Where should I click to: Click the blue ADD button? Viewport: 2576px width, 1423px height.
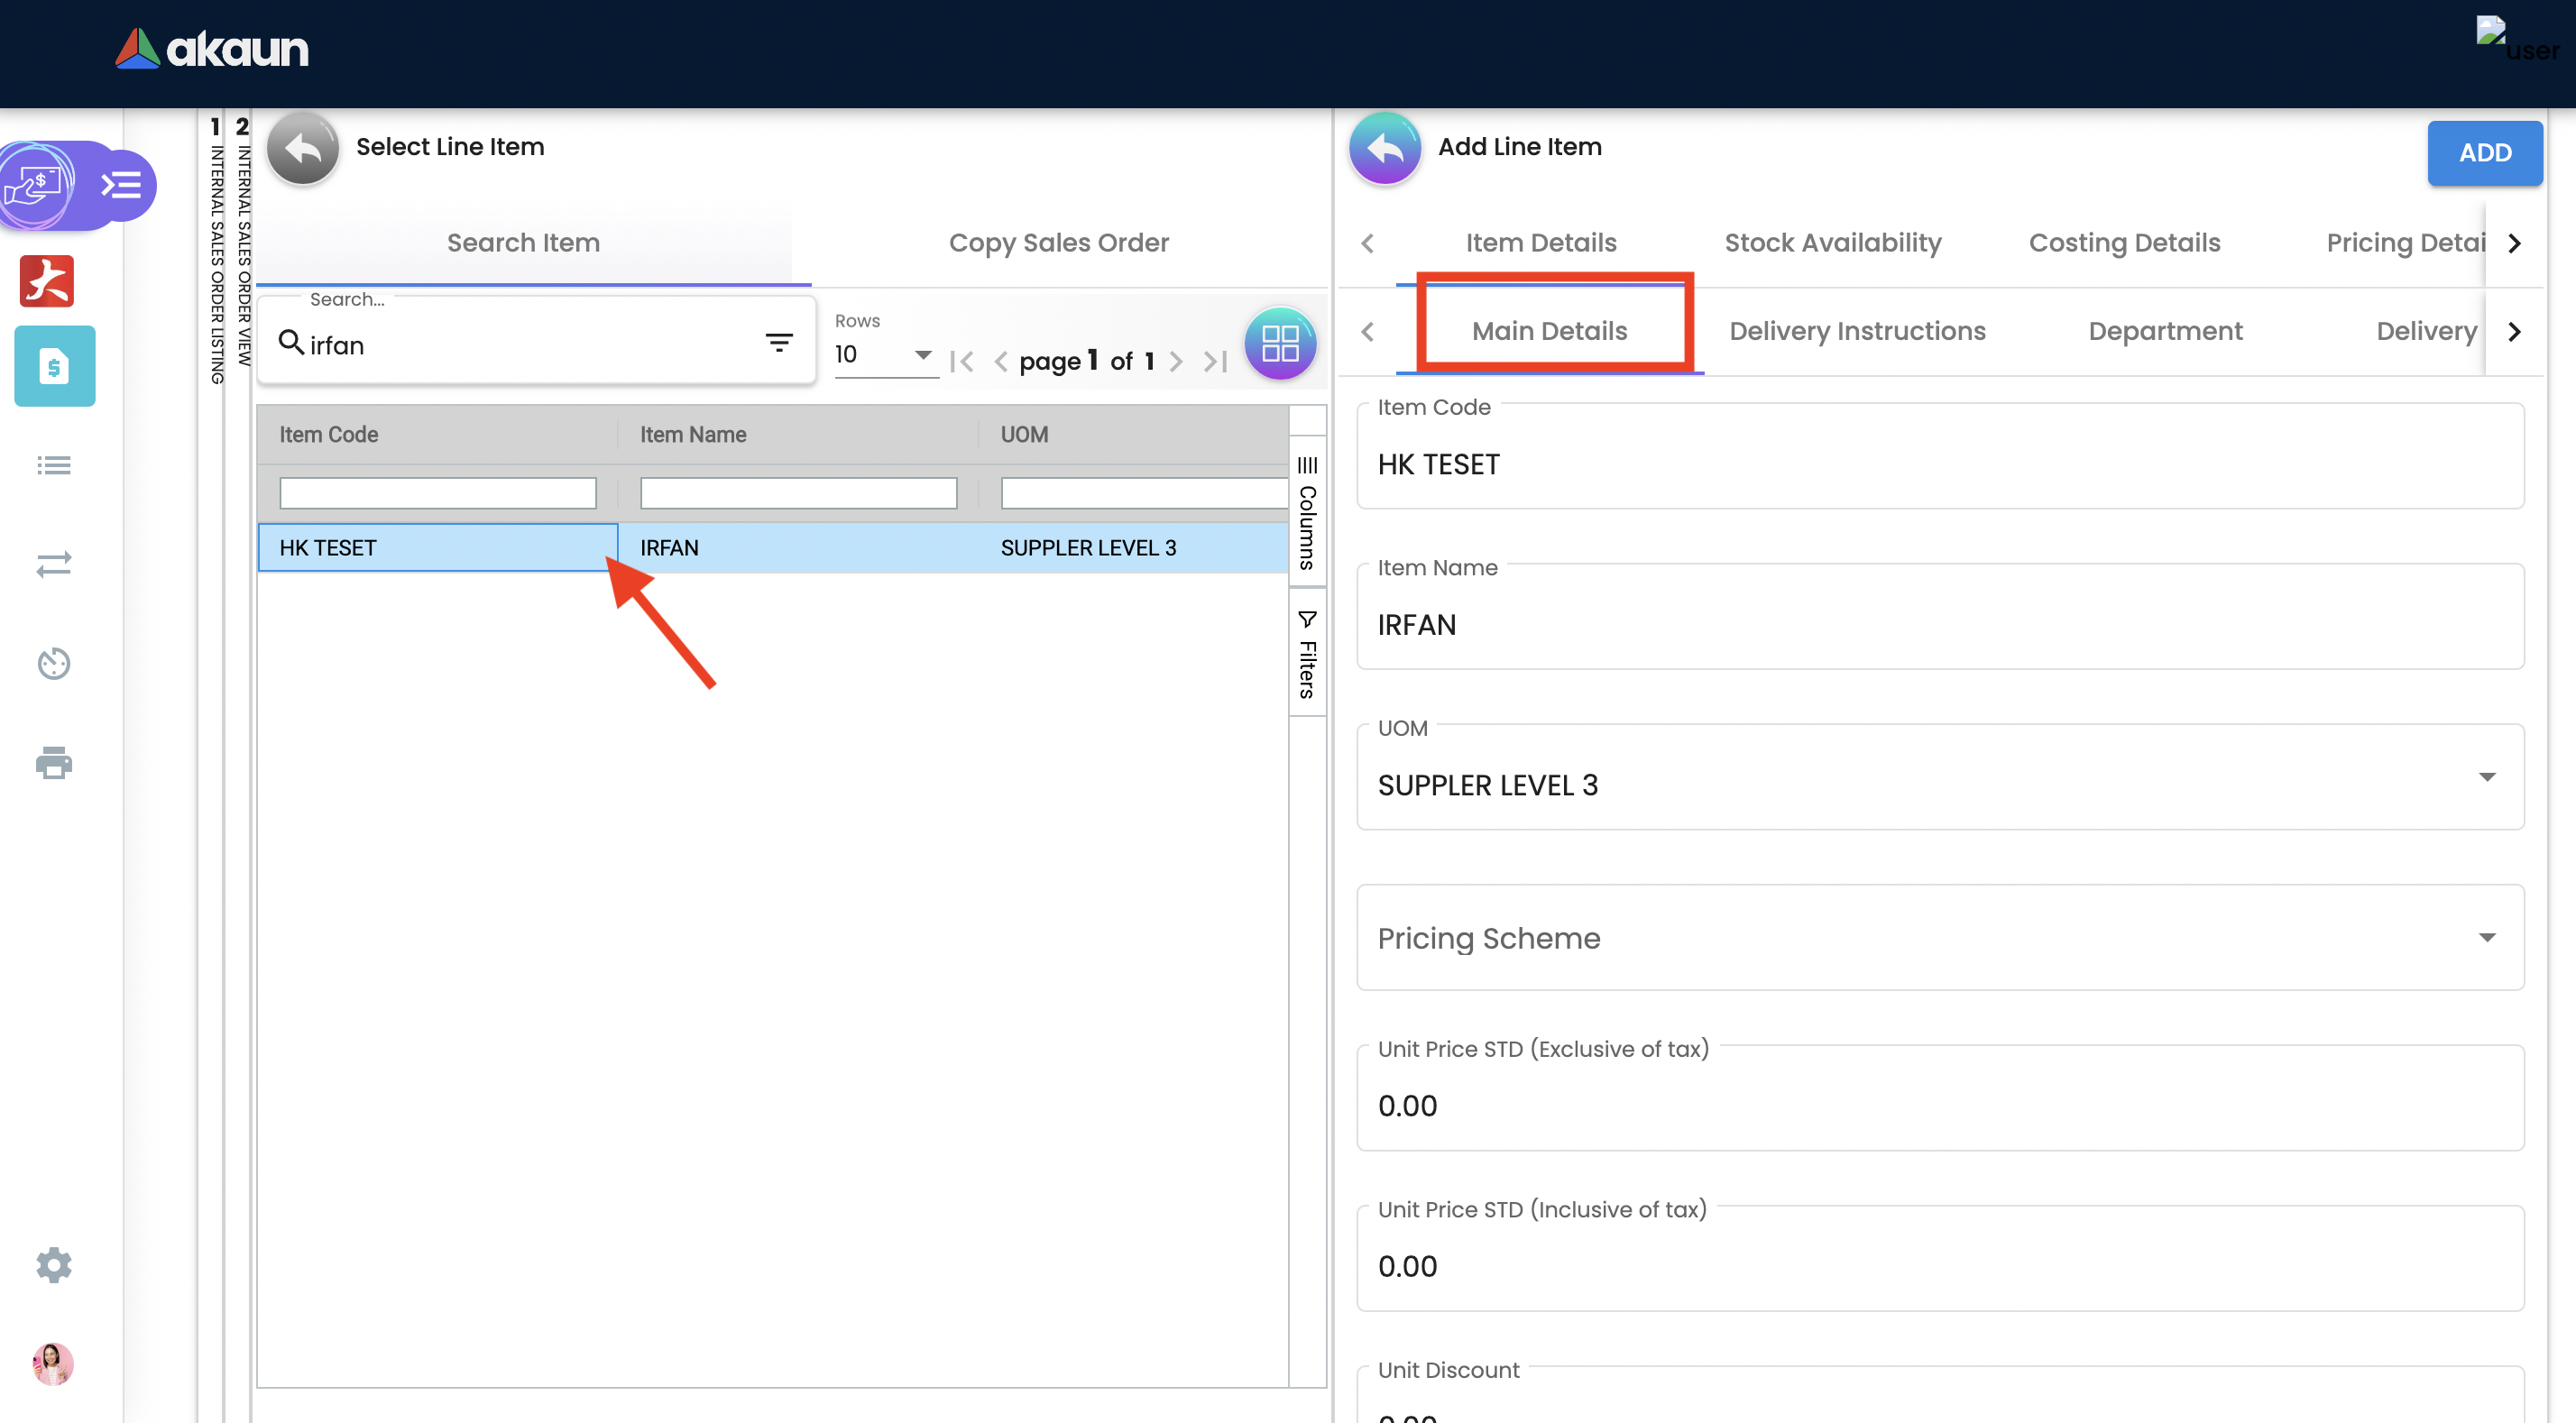coord(2484,153)
